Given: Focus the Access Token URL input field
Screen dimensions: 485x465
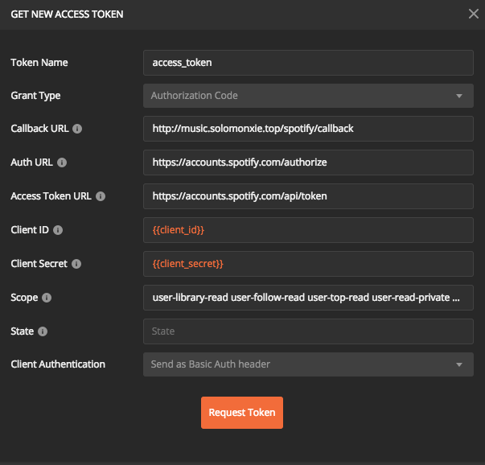Looking at the screenshot, I should [x=308, y=196].
